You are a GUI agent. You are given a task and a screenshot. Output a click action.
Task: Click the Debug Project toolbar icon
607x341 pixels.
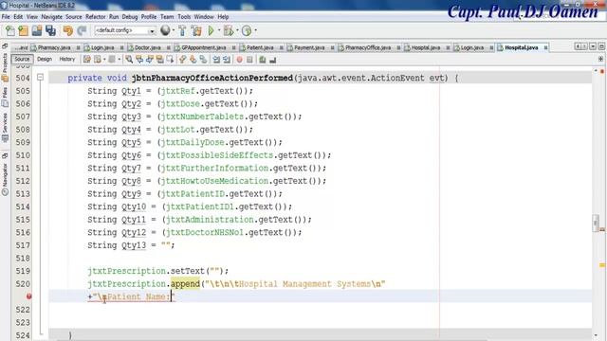(x=229, y=30)
